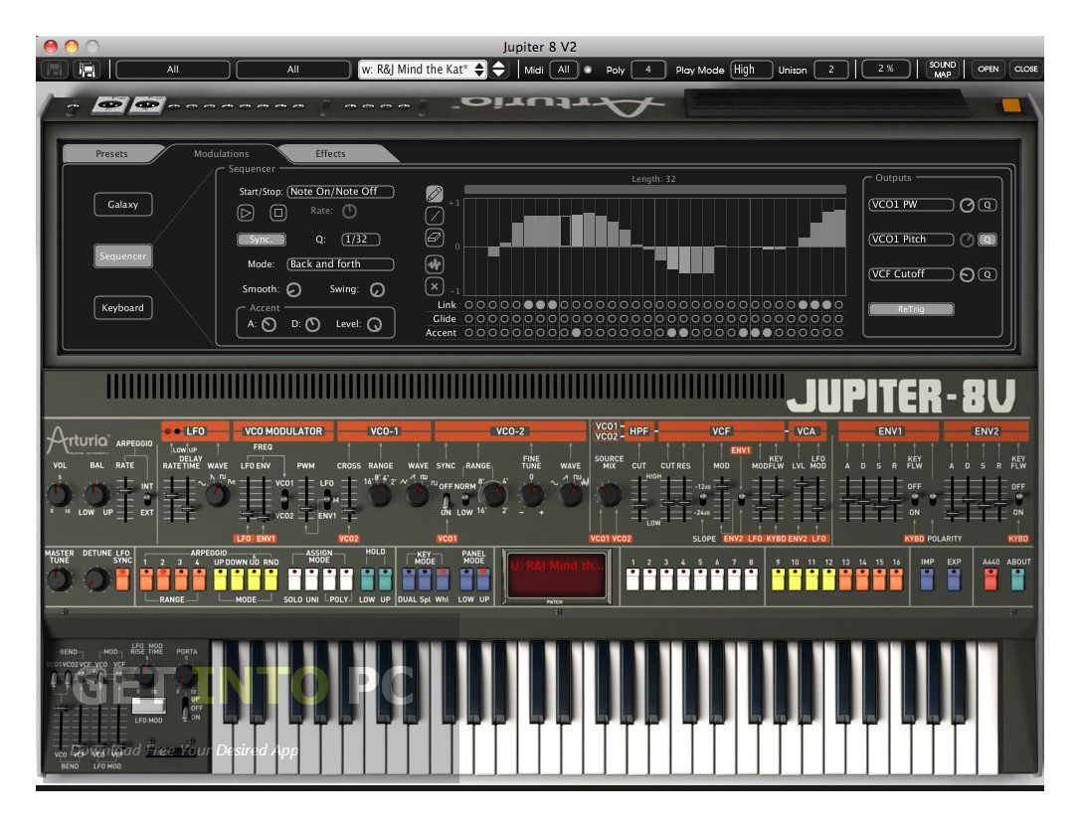This screenshot has height=827, width=1080.
Task: Open the Start/Stop Note On/Note Off dropdown
Action: 340,192
